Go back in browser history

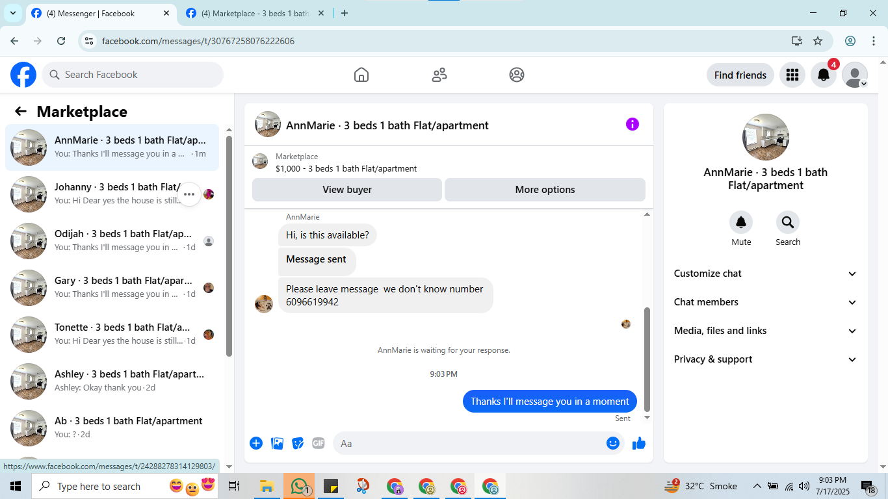click(14, 41)
